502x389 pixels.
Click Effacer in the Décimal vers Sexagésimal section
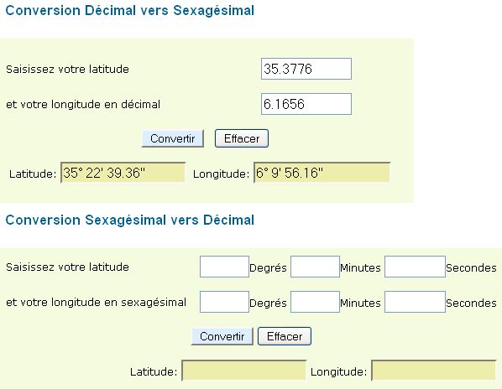pyautogui.click(x=242, y=138)
